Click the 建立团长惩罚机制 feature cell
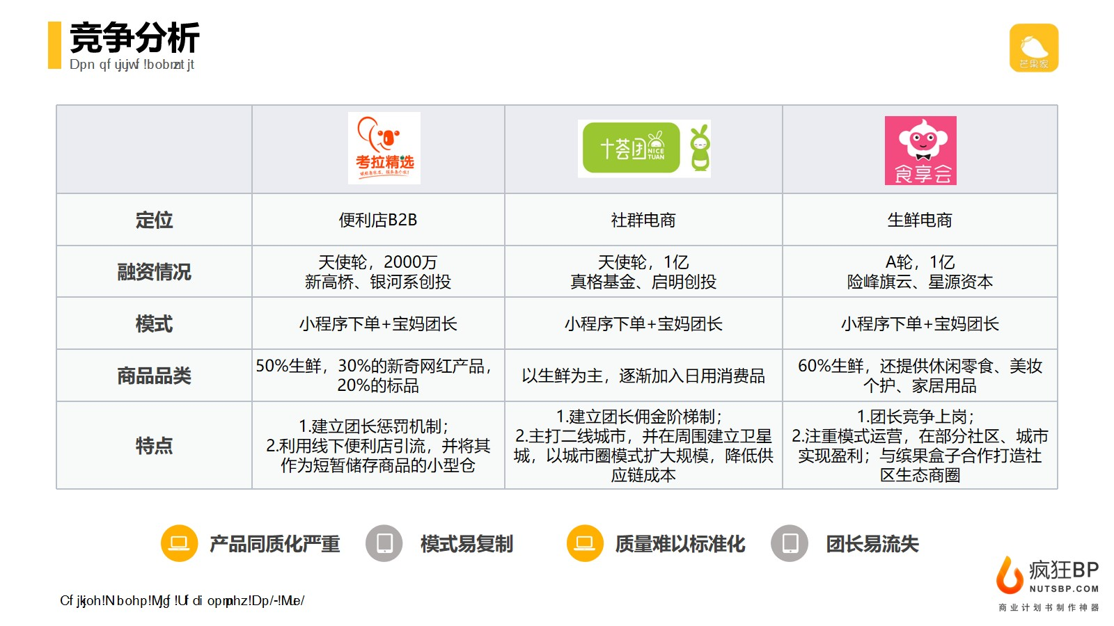This screenshot has height=626, width=1114. coord(378,445)
